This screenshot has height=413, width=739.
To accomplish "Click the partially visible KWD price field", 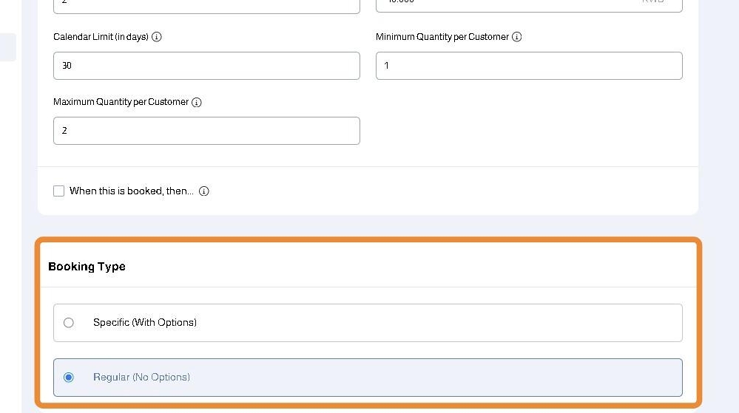I will 529,5.
